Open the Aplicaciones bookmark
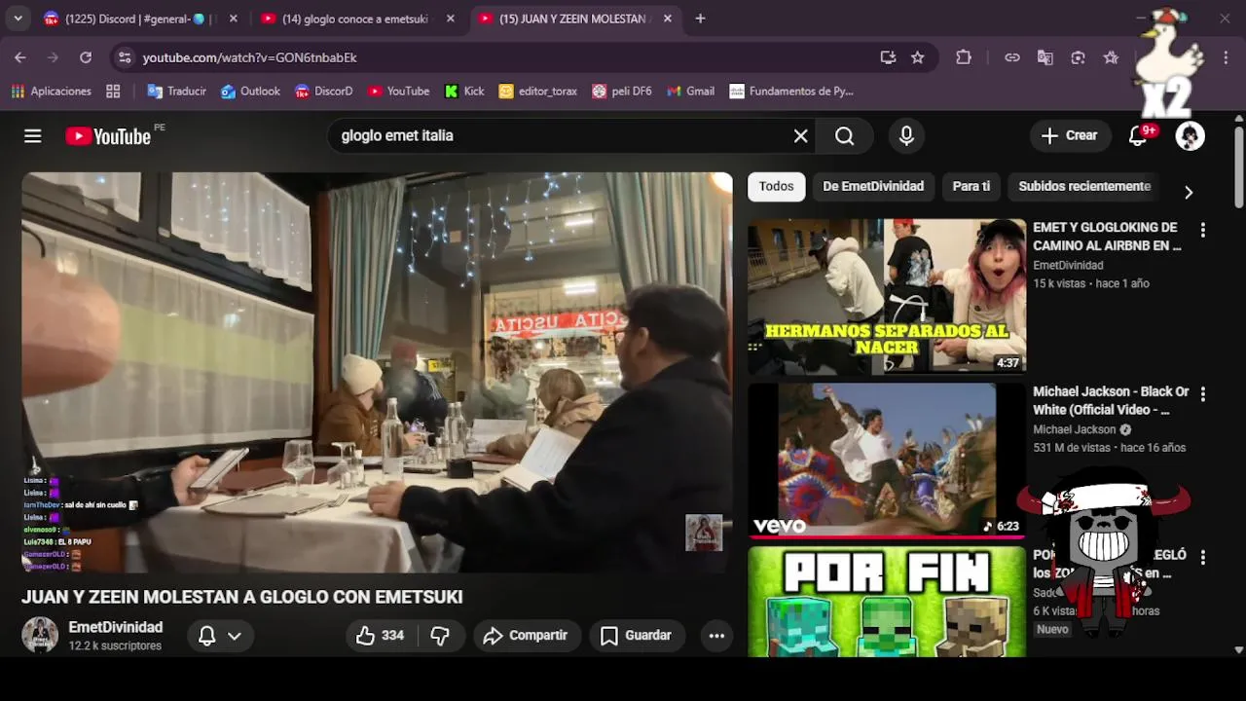The image size is (1246, 701). [51, 92]
